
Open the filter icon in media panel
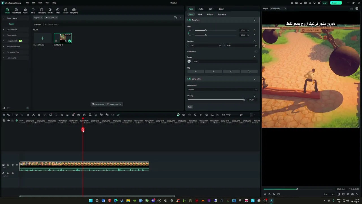(x=175, y=18)
